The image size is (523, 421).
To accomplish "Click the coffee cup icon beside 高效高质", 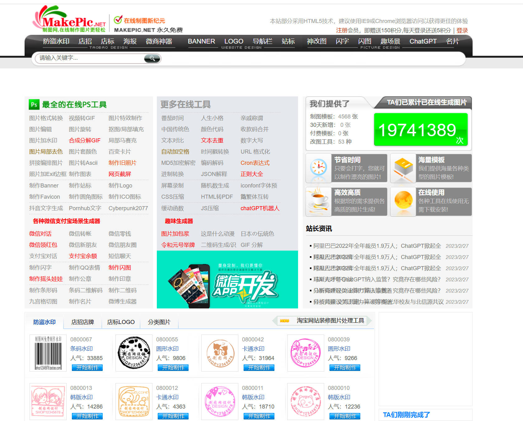I will (319, 201).
